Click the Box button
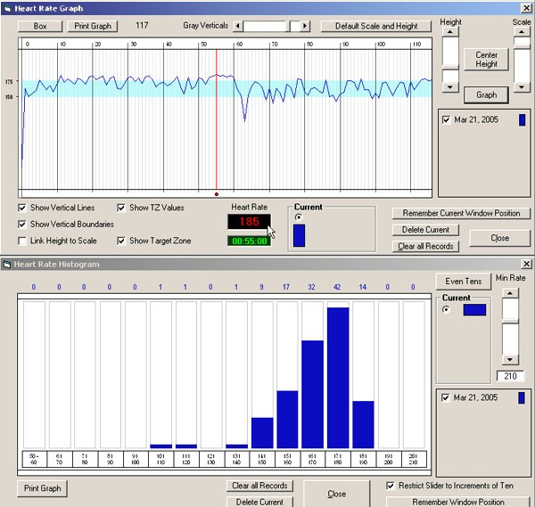Screen dimensions: 535x507 coord(40,26)
